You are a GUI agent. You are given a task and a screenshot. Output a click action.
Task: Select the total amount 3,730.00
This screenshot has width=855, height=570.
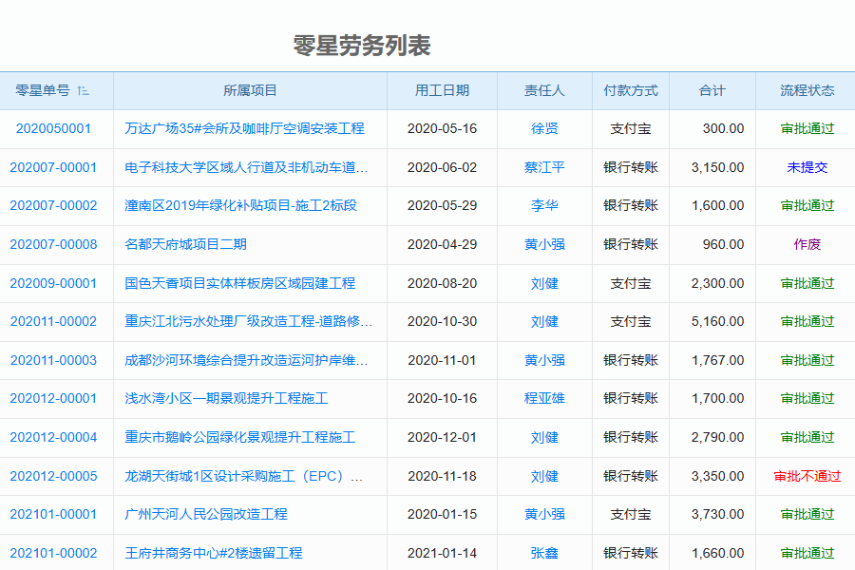(717, 514)
